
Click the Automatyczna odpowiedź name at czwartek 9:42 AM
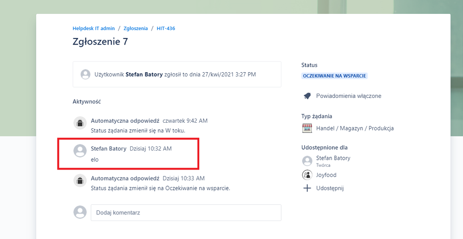click(x=125, y=121)
